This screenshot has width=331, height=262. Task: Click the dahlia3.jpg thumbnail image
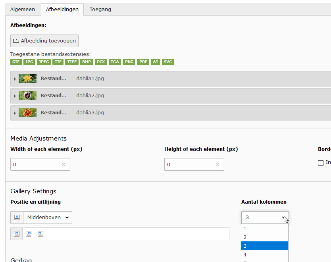click(27, 113)
